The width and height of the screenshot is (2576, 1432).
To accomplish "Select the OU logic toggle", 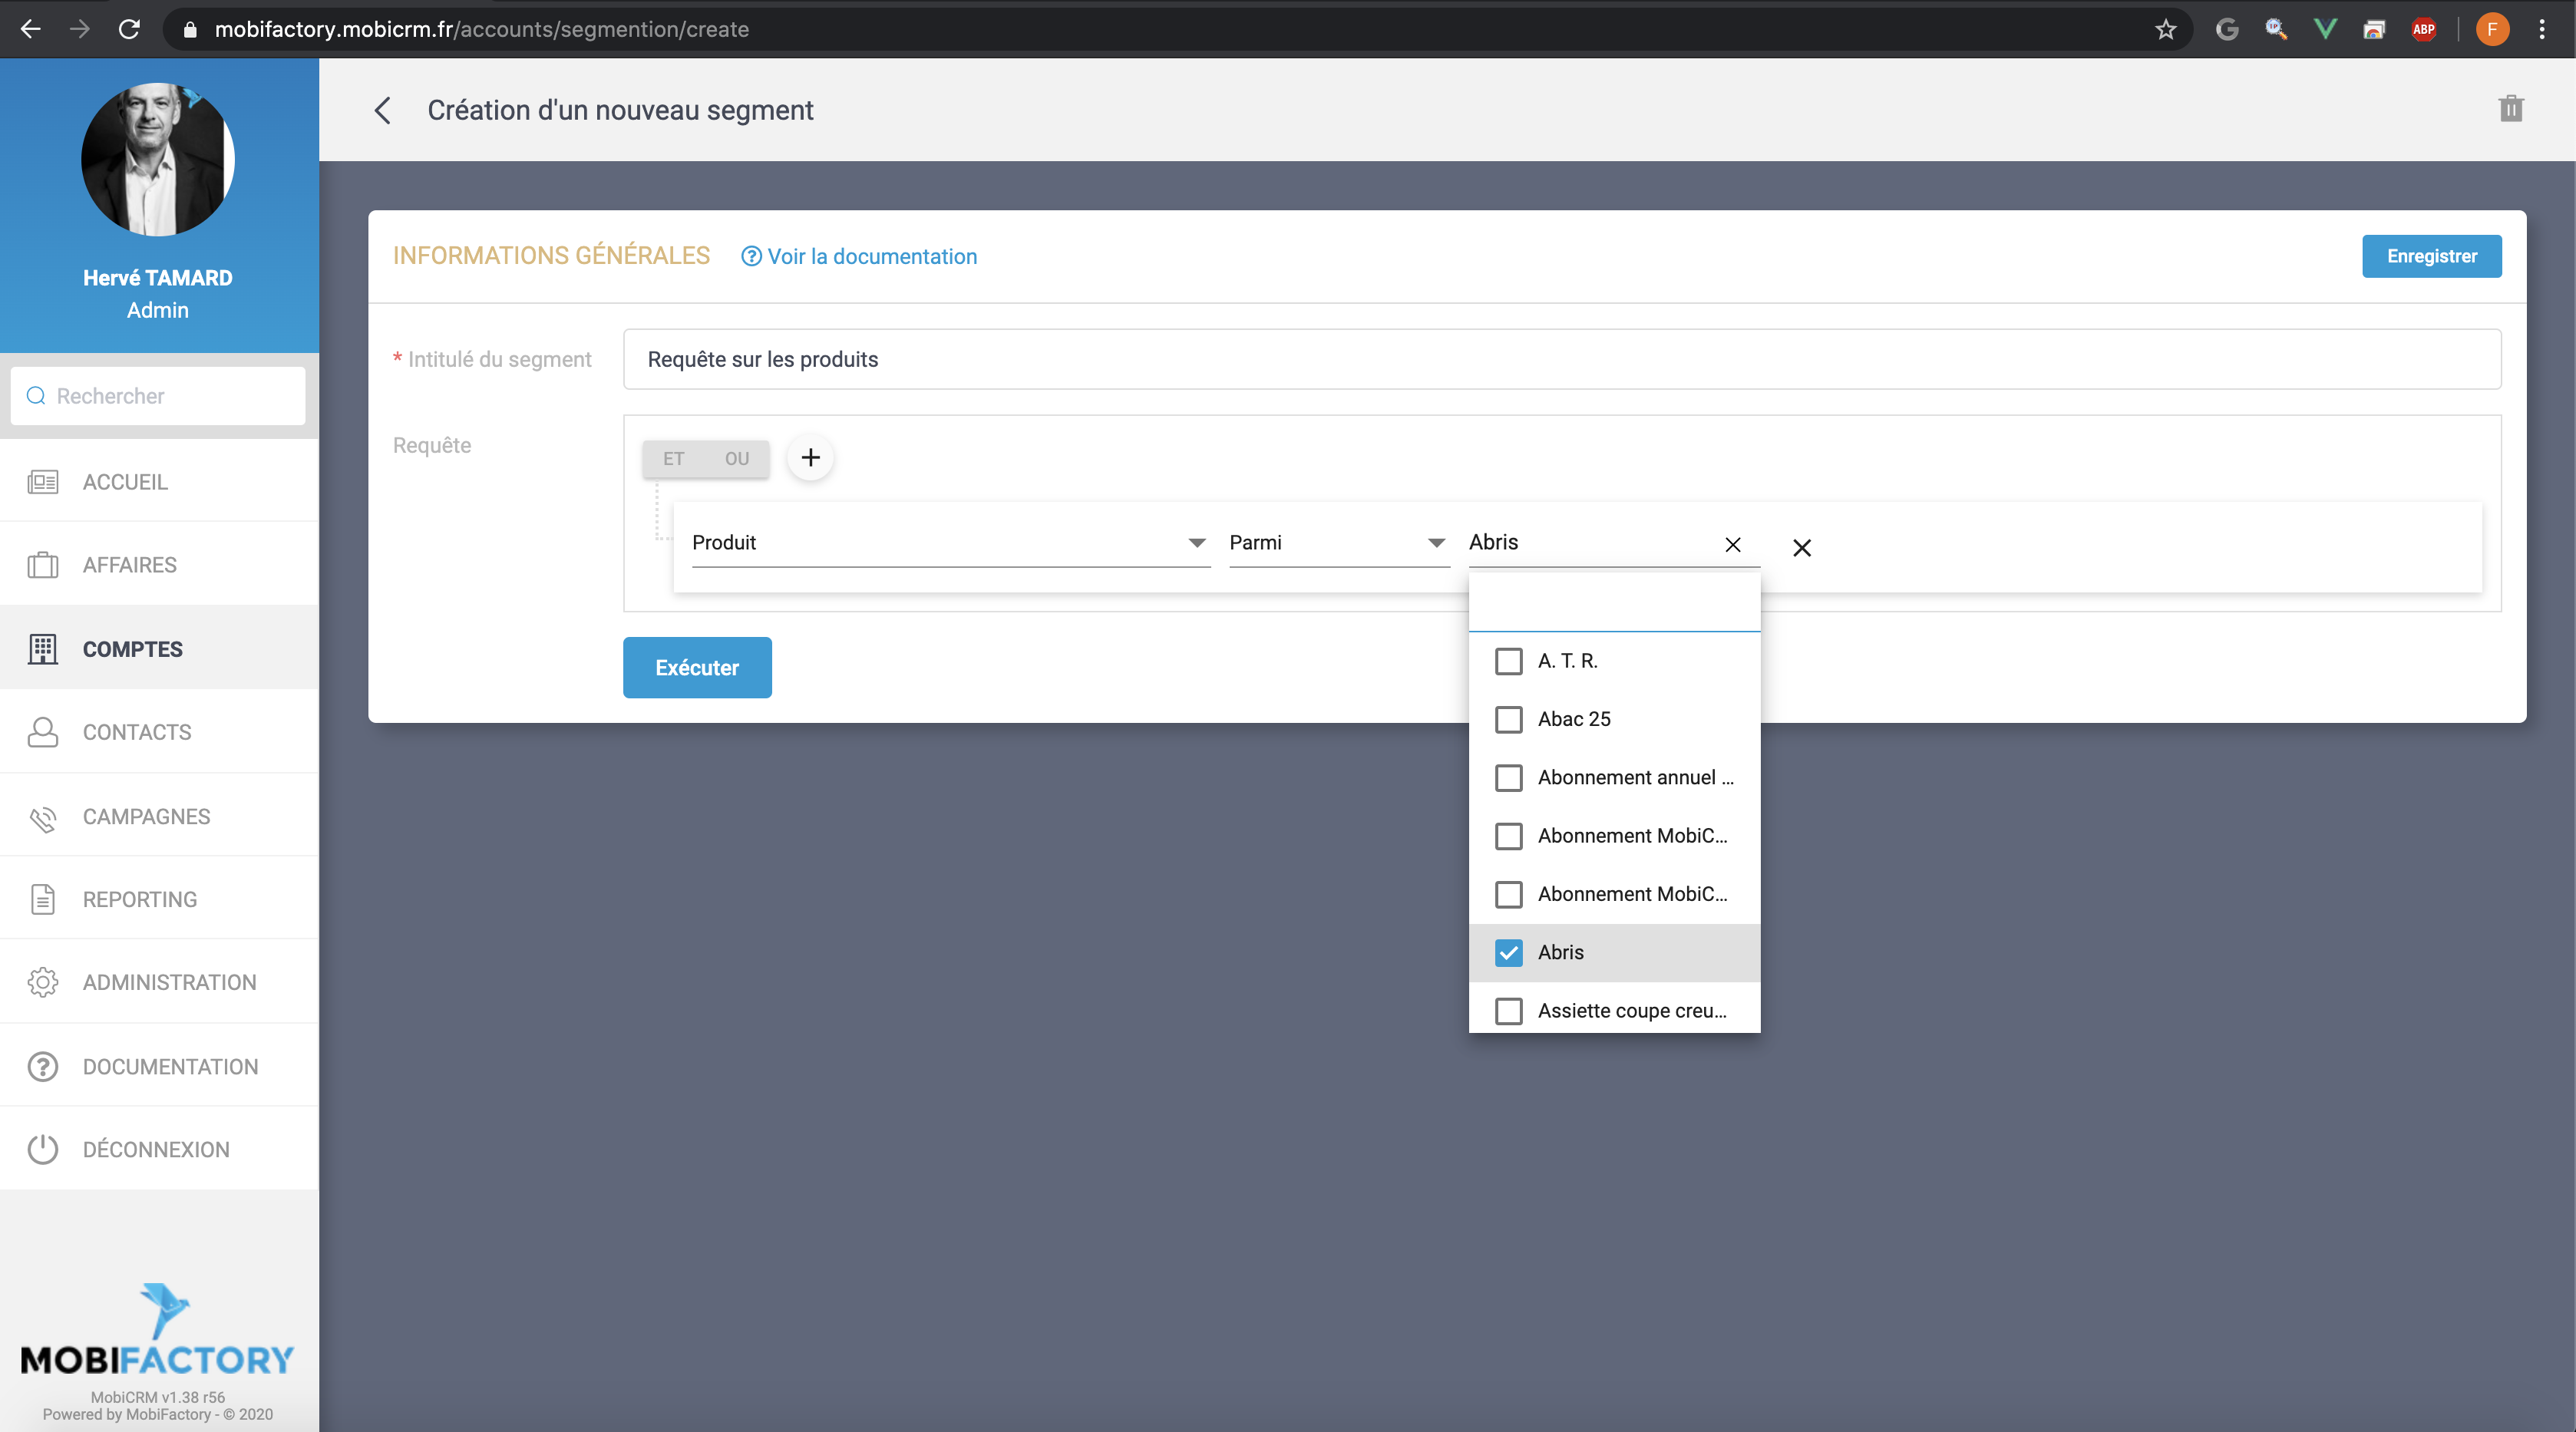I will click(x=737, y=458).
